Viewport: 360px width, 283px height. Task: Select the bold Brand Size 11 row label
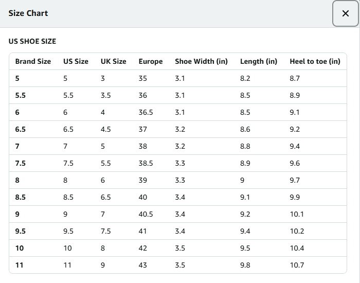[x=20, y=265]
